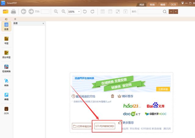Open 在线转换 online convert in sidebar
Viewport: 195px width, 138px height.
pyautogui.click(x=6, y=69)
